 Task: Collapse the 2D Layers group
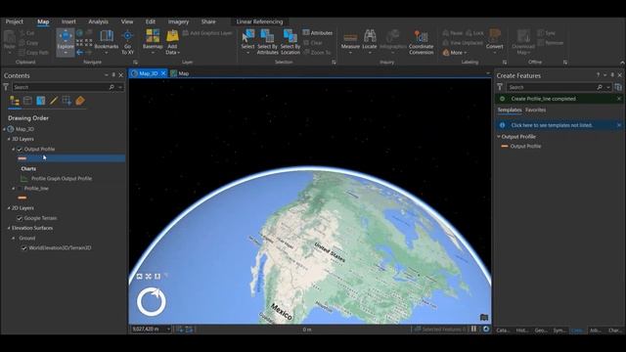point(9,208)
